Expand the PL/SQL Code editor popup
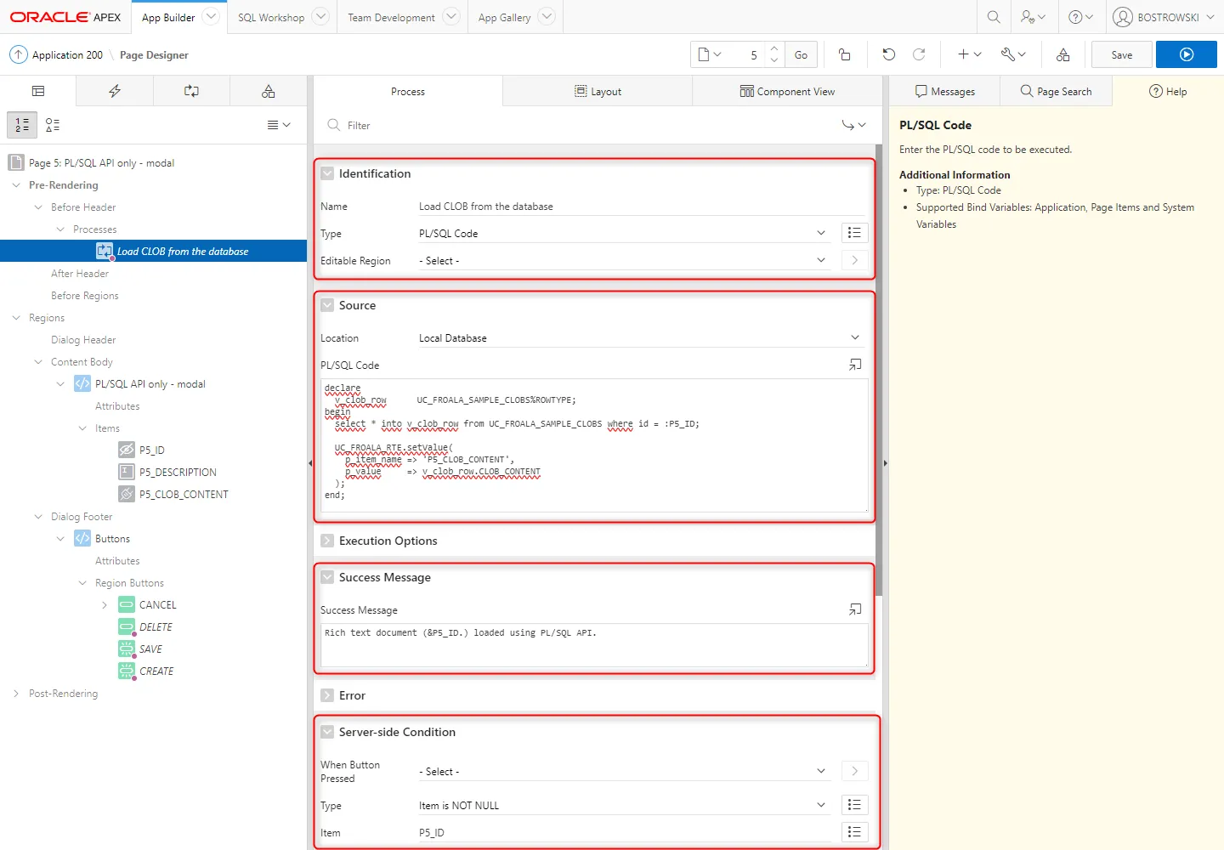 click(854, 365)
